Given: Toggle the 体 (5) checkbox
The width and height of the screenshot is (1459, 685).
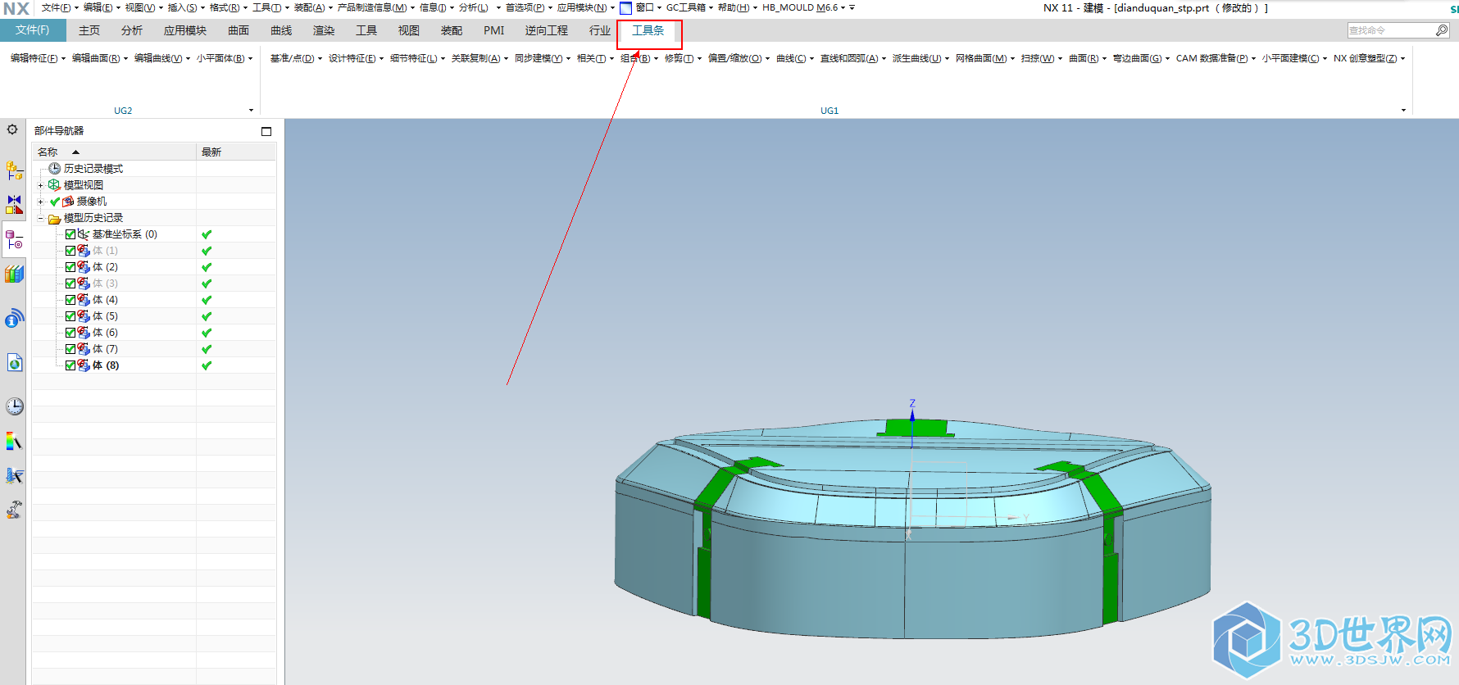Looking at the screenshot, I should tap(70, 316).
